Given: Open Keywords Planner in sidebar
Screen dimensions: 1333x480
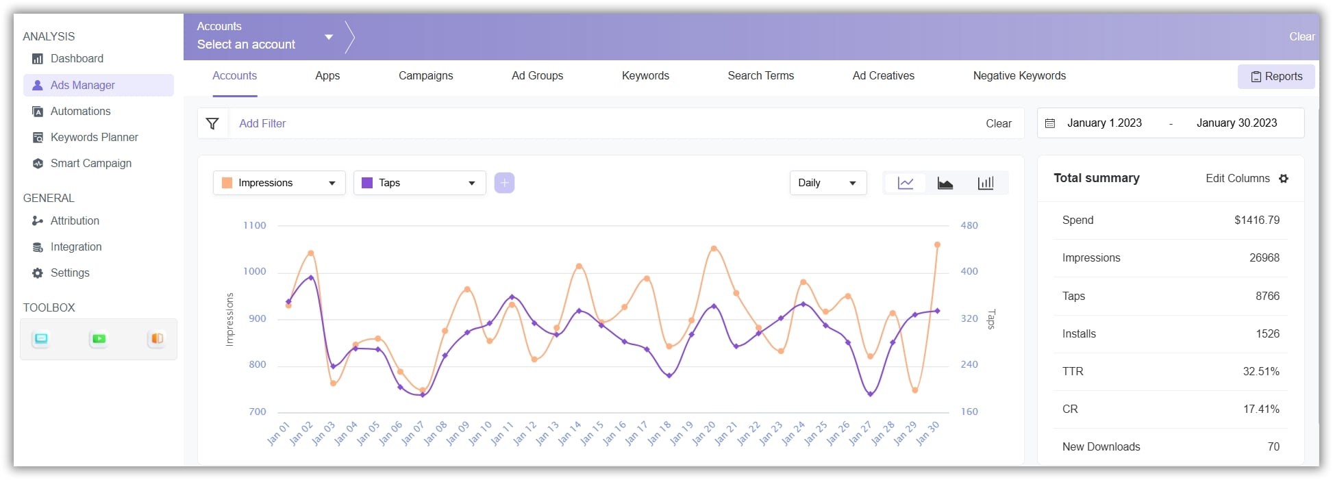Looking at the screenshot, I should point(94,138).
